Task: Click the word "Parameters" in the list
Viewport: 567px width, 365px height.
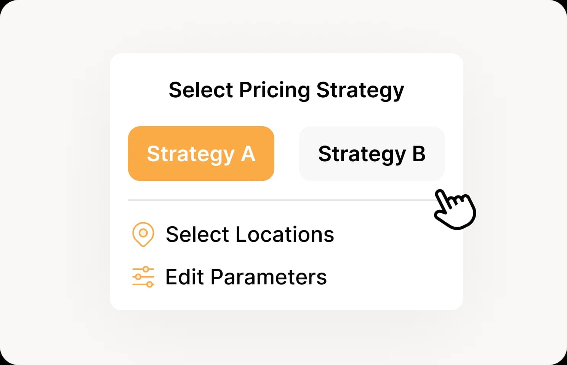Action: tap(269, 277)
